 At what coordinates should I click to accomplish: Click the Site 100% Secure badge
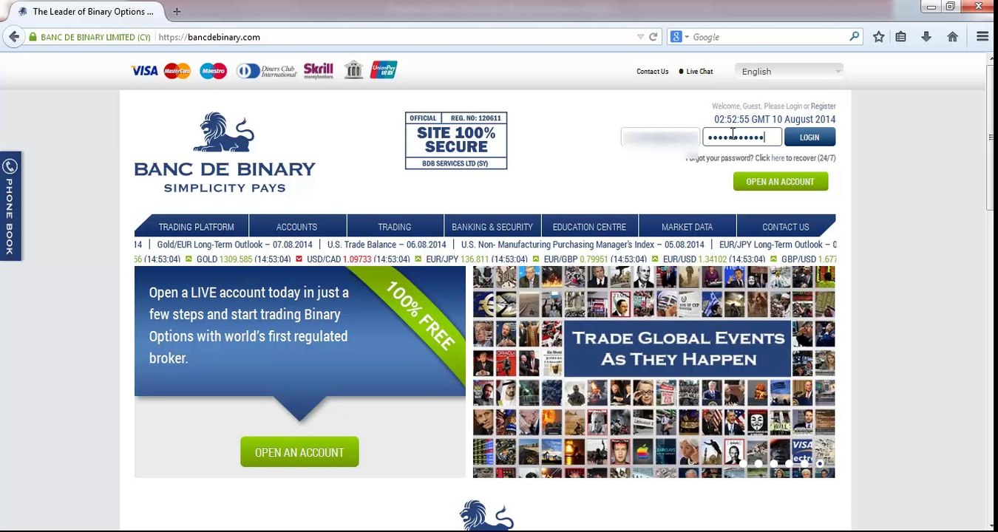456,140
